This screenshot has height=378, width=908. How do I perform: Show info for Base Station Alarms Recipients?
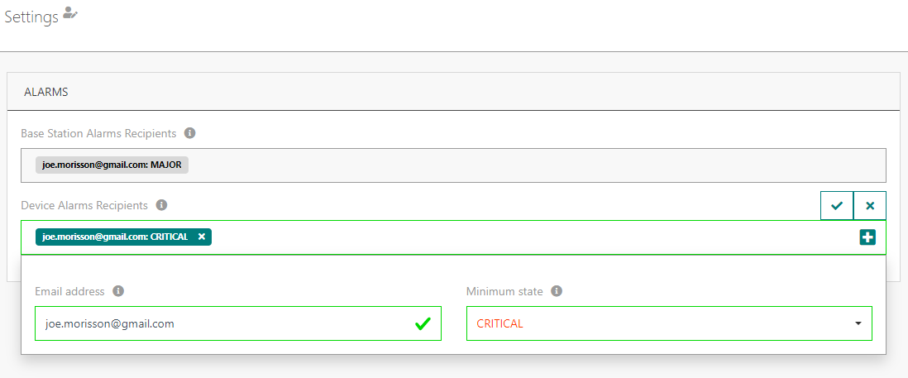point(190,133)
